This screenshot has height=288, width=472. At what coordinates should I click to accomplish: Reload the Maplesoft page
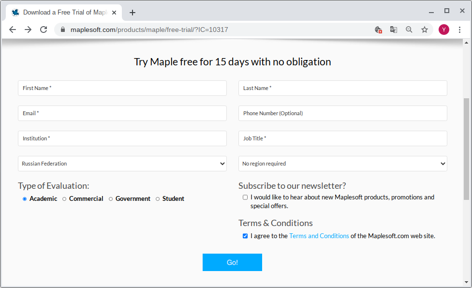pyautogui.click(x=44, y=30)
